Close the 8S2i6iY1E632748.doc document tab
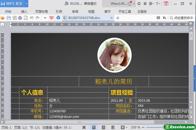 [112, 18]
